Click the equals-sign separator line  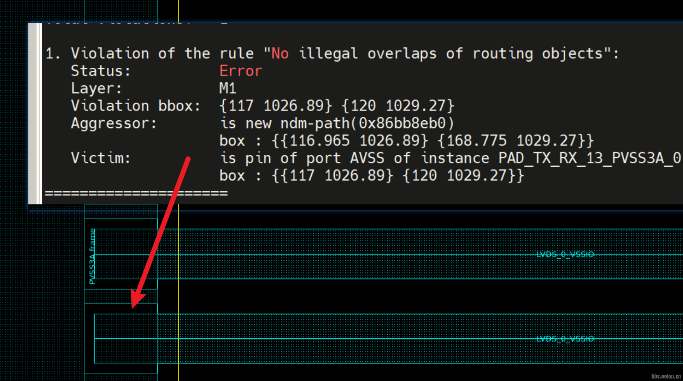(x=136, y=193)
